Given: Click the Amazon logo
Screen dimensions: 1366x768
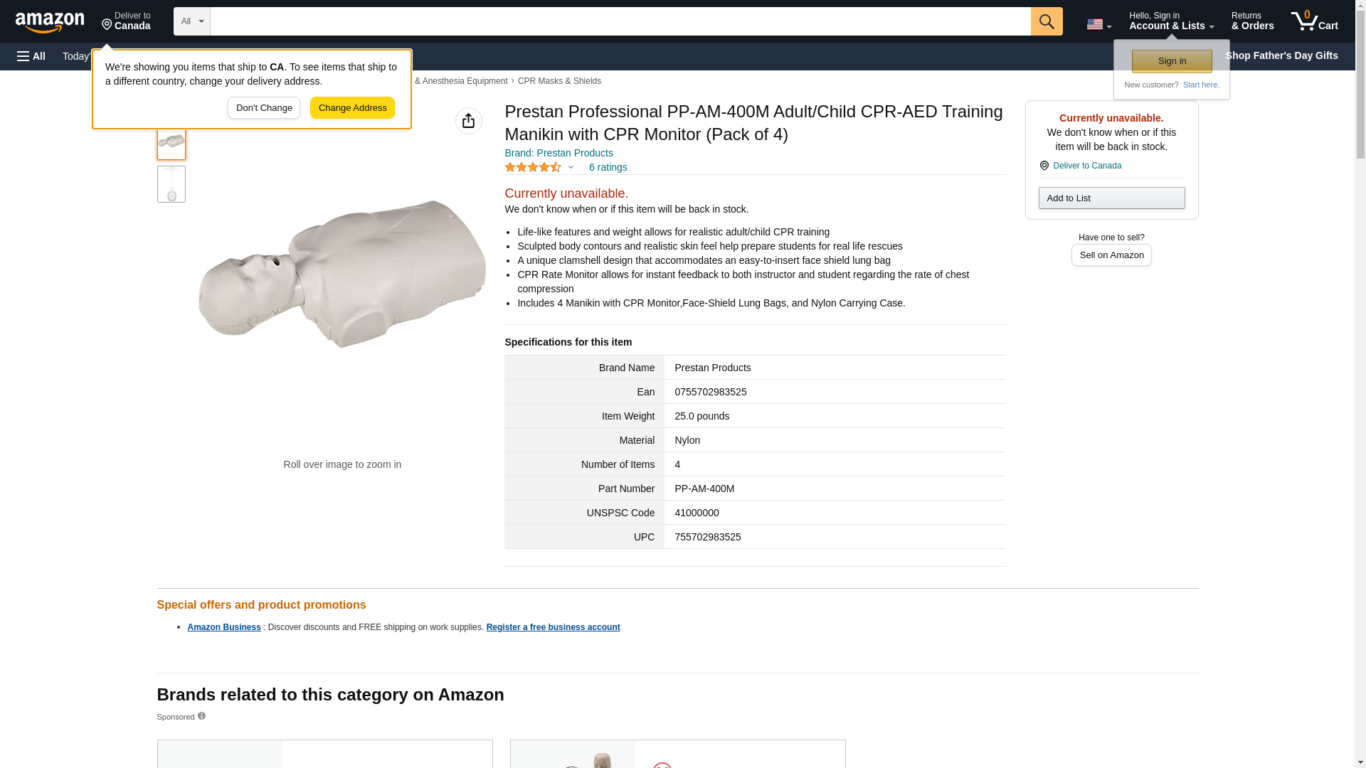Looking at the screenshot, I should click(50, 22).
